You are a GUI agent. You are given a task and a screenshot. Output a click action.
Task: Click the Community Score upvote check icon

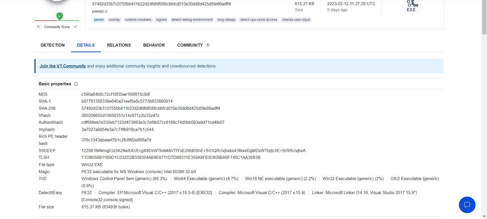[75, 26]
